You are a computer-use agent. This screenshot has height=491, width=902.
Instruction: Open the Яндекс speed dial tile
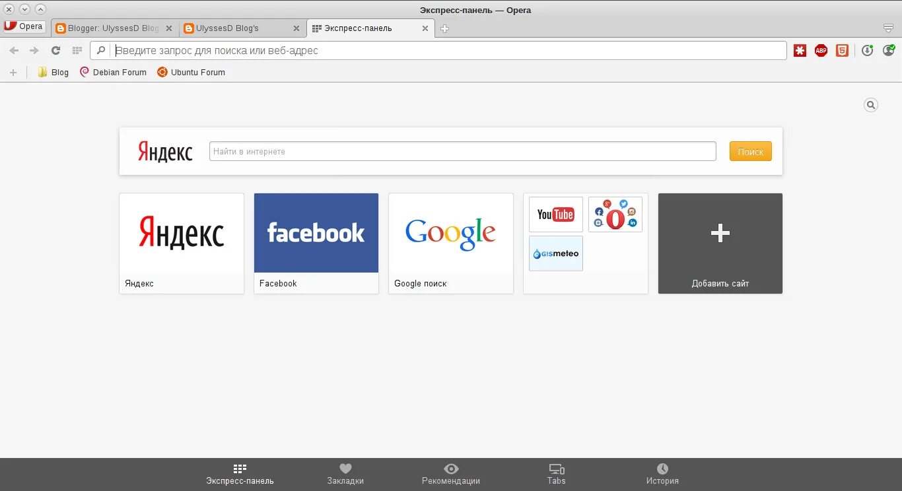(182, 243)
